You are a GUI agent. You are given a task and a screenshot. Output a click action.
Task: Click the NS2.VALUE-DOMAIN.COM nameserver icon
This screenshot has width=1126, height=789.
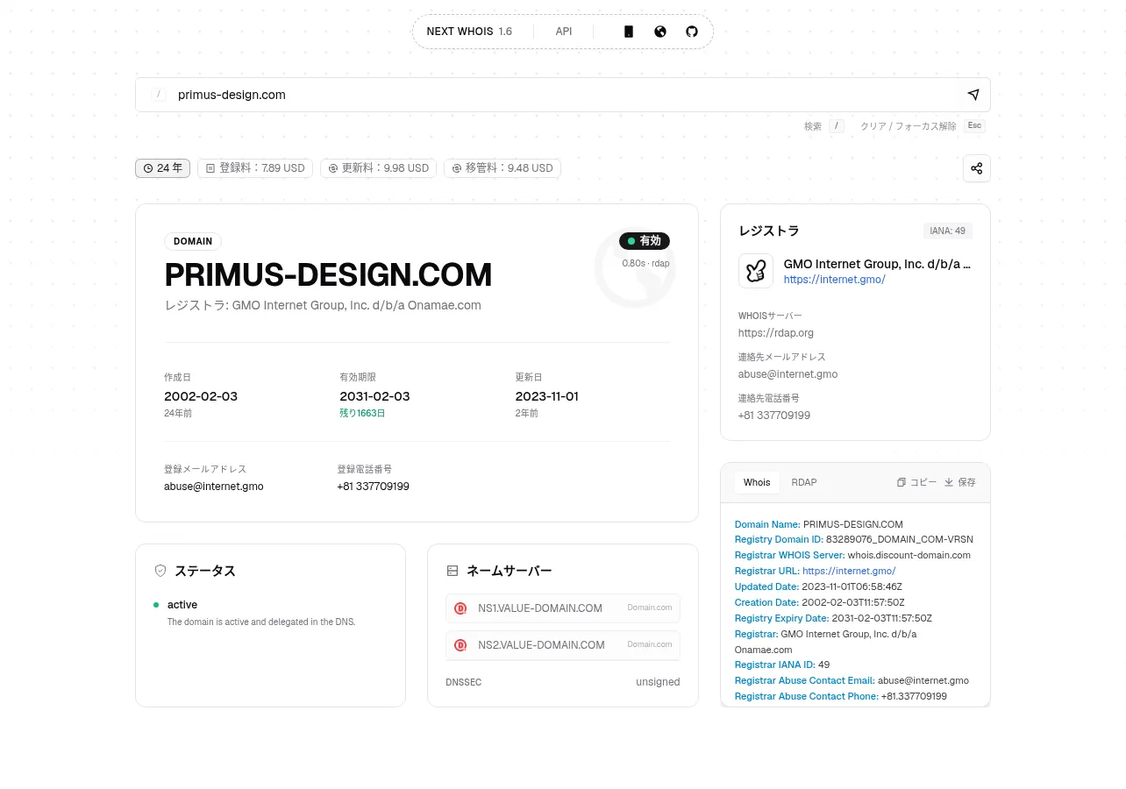[x=460, y=645]
